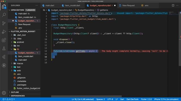181x101 pixels.
Task: Change indentation via Spaces: 2
Action: point(100,99)
